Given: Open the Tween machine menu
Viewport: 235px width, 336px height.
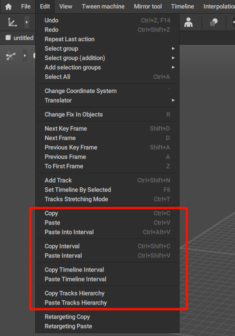Looking at the screenshot, I should point(103,7).
